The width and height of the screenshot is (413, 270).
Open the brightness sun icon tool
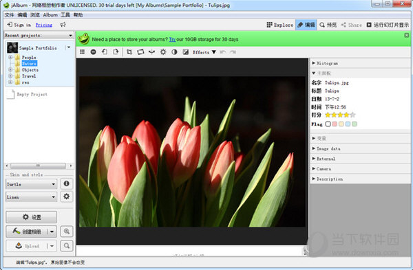[x=163, y=52]
